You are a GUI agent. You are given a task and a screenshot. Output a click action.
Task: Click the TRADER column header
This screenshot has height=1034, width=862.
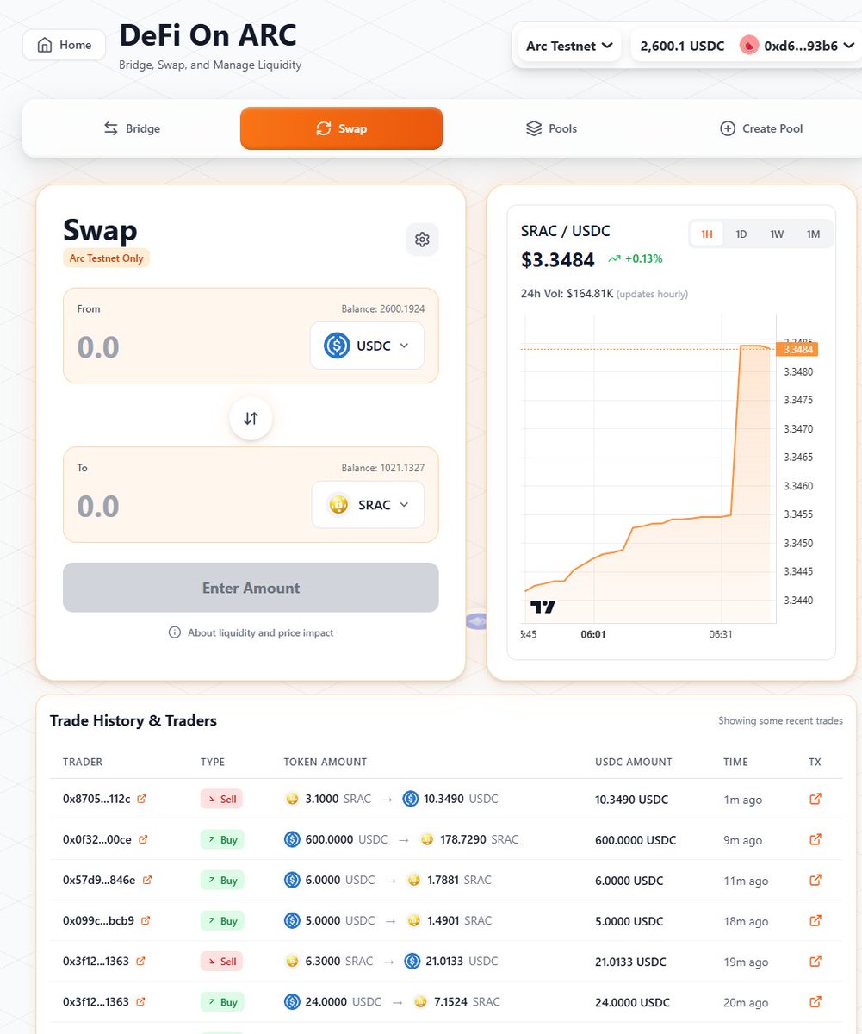(83, 762)
